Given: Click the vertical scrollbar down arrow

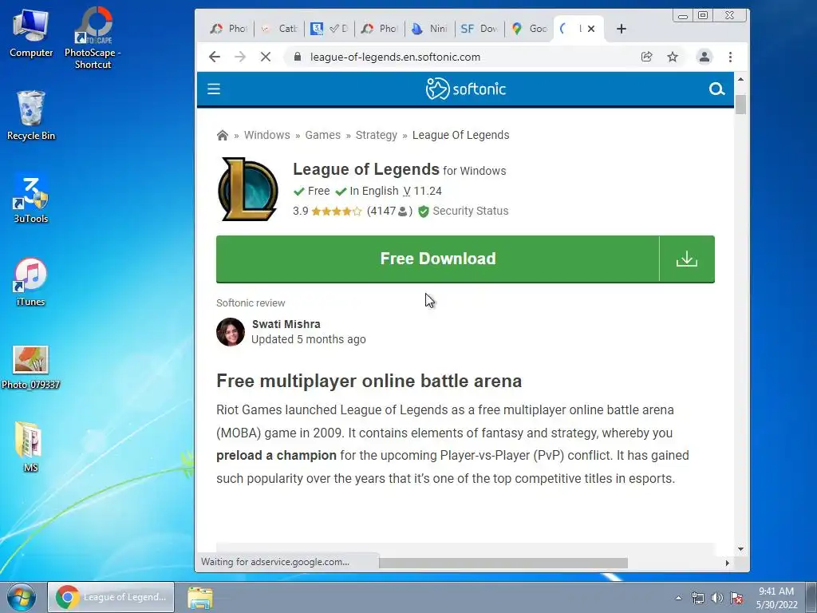Looking at the screenshot, I should (740, 549).
